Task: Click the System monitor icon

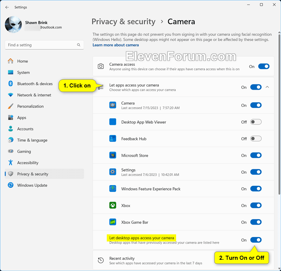Action: tap(10, 73)
